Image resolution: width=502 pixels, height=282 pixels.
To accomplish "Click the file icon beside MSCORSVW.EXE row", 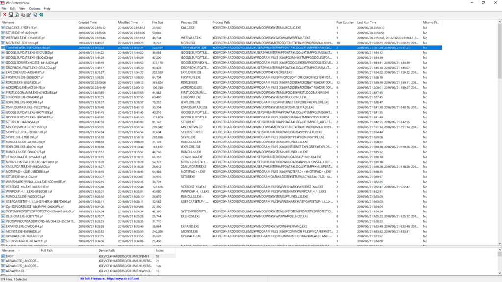I will point(3,127).
